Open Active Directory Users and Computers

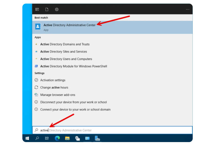click(66, 59)
